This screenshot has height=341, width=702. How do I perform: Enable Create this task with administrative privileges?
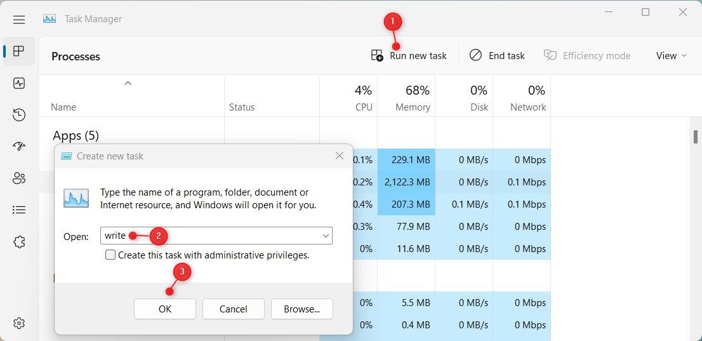(110, 255)
